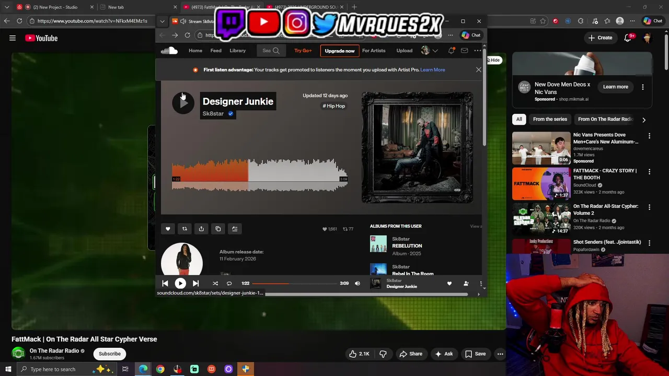Image resolution: width=669 pixels, height=376 pixels.
Task: Open SoundCloud more options (three dots) in the nav bar
Action: [477, 51]
